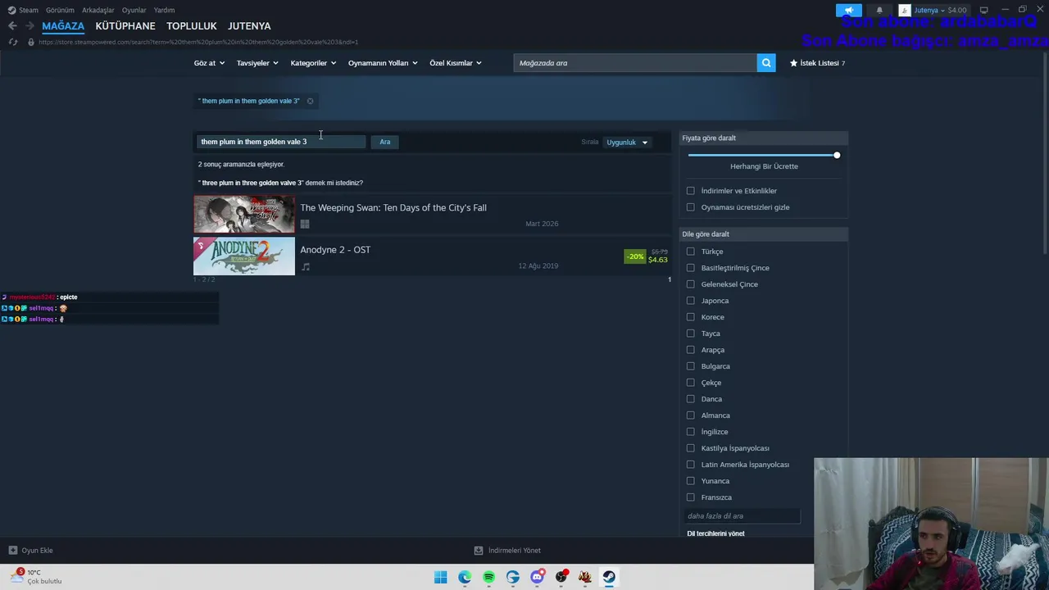Expand the Tavsiyeler dropdown
This screenshot has width=1049, height=590.
[257, 63]
